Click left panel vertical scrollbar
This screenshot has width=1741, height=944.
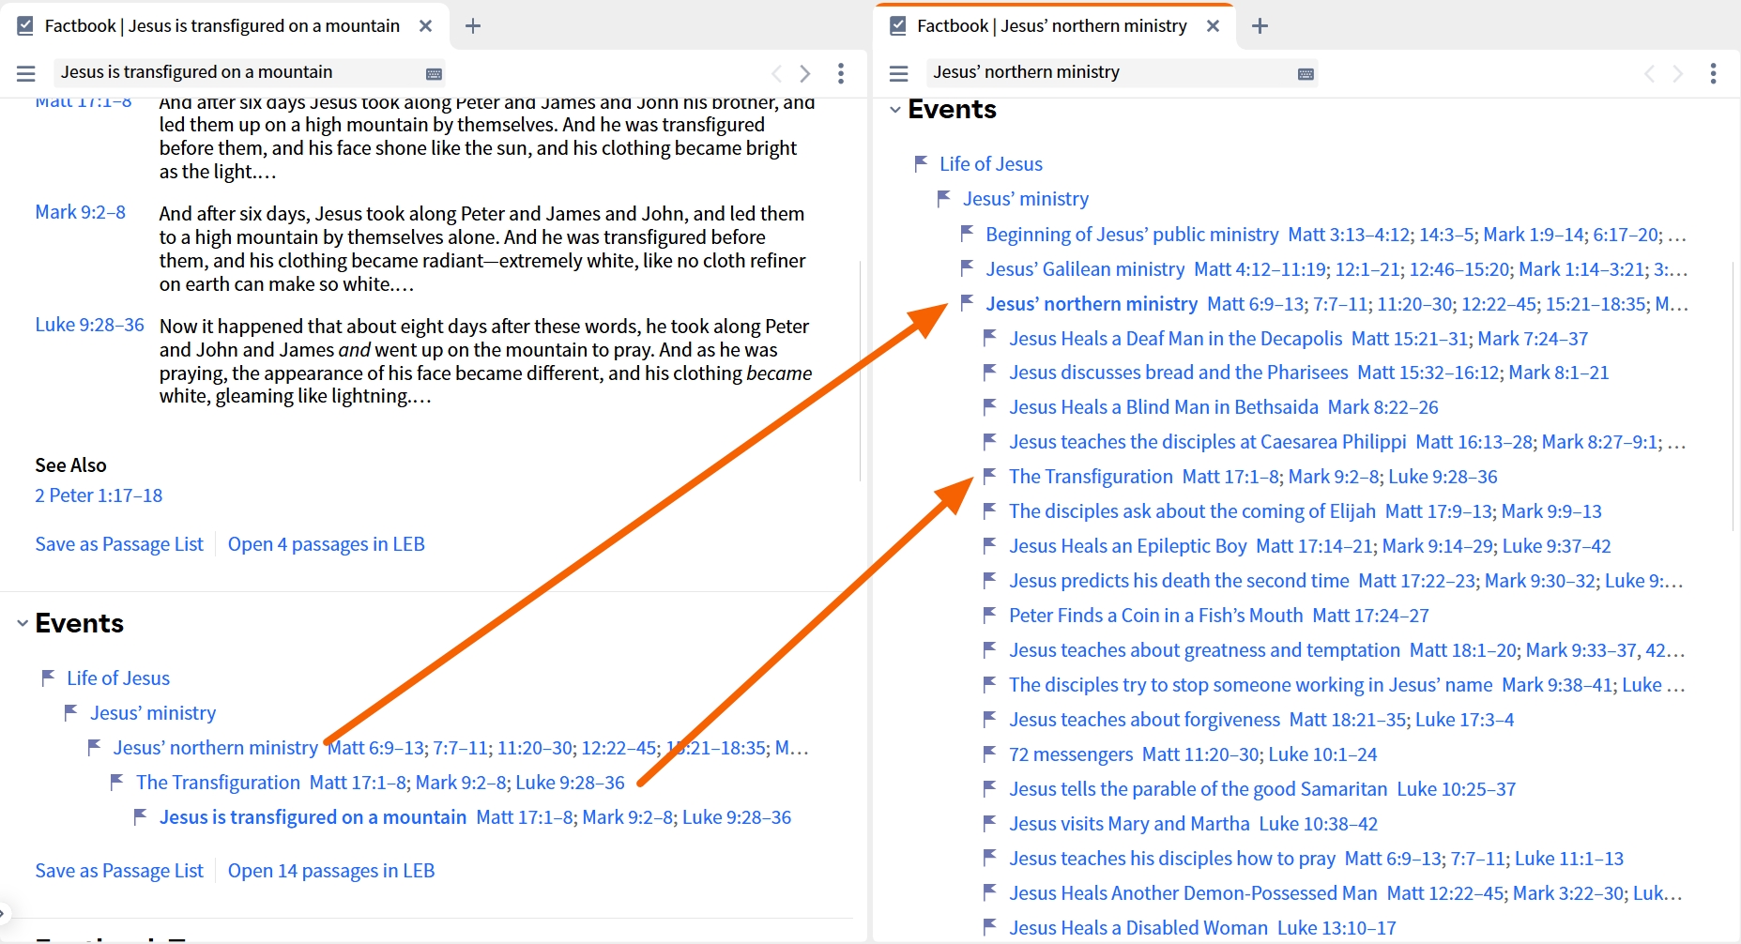861,371
